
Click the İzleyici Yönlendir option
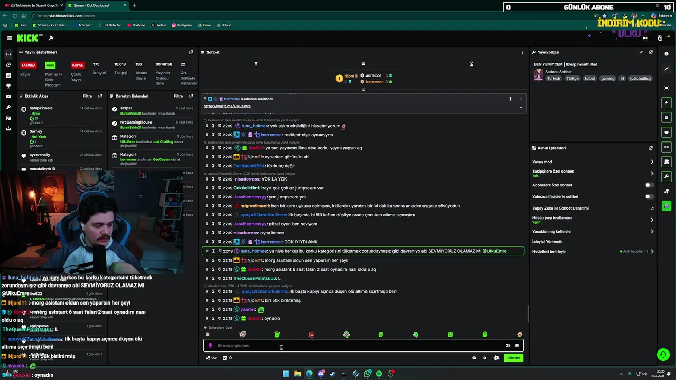click(548, 242)
